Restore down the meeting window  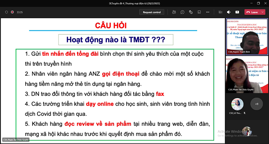[259, 3]
